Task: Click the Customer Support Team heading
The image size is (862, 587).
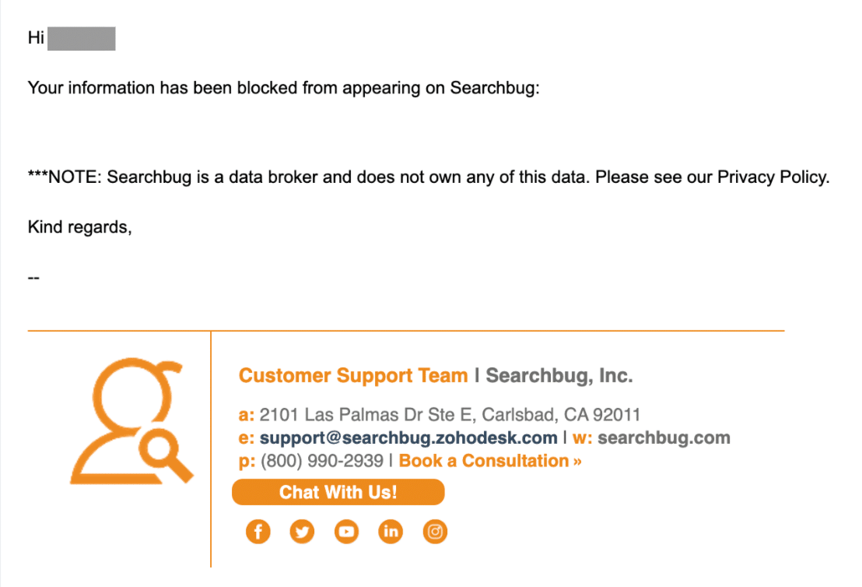Action: 353,375
